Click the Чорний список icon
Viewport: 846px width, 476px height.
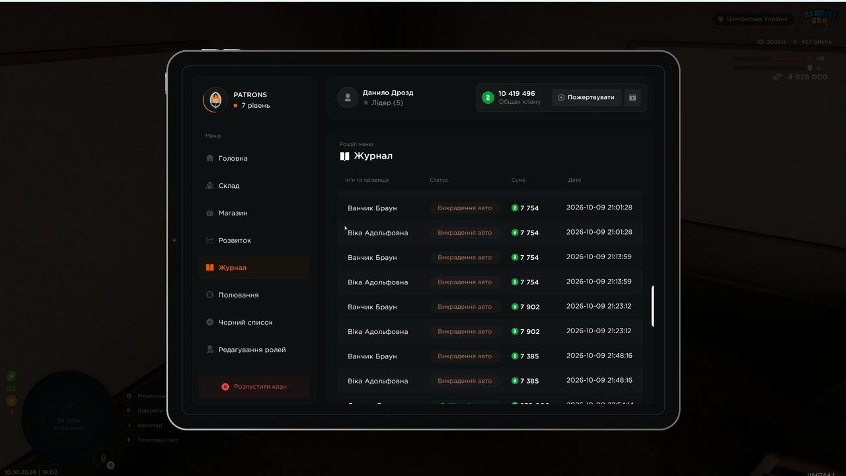pos(210,322)
